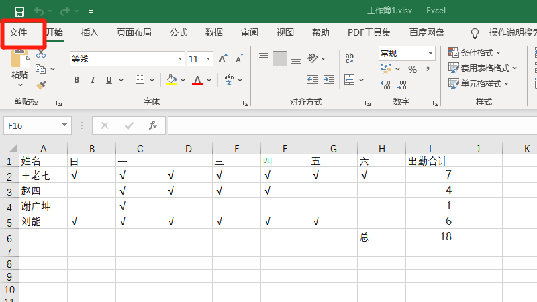
Task: Click the Redo arrow icon
Action: (x=64, y=12)
